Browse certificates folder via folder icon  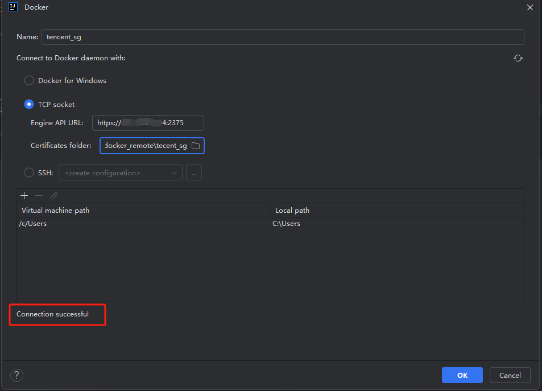point(196,146)
